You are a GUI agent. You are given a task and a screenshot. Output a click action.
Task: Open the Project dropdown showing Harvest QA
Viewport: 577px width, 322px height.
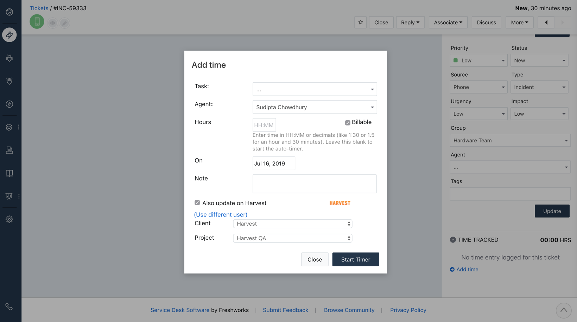click(x=292, y=238)
